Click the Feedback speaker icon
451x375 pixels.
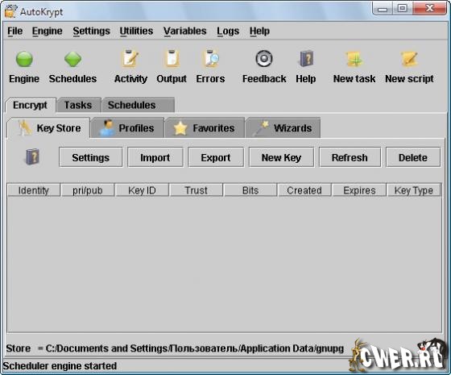pyautogui.click(x=264, y=58)
